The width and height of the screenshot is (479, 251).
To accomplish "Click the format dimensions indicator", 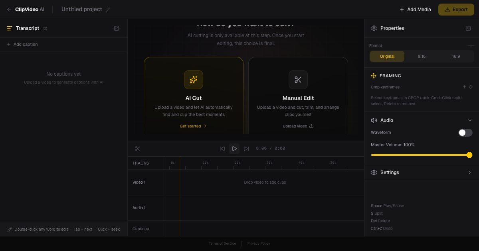I will click(471, 46).
